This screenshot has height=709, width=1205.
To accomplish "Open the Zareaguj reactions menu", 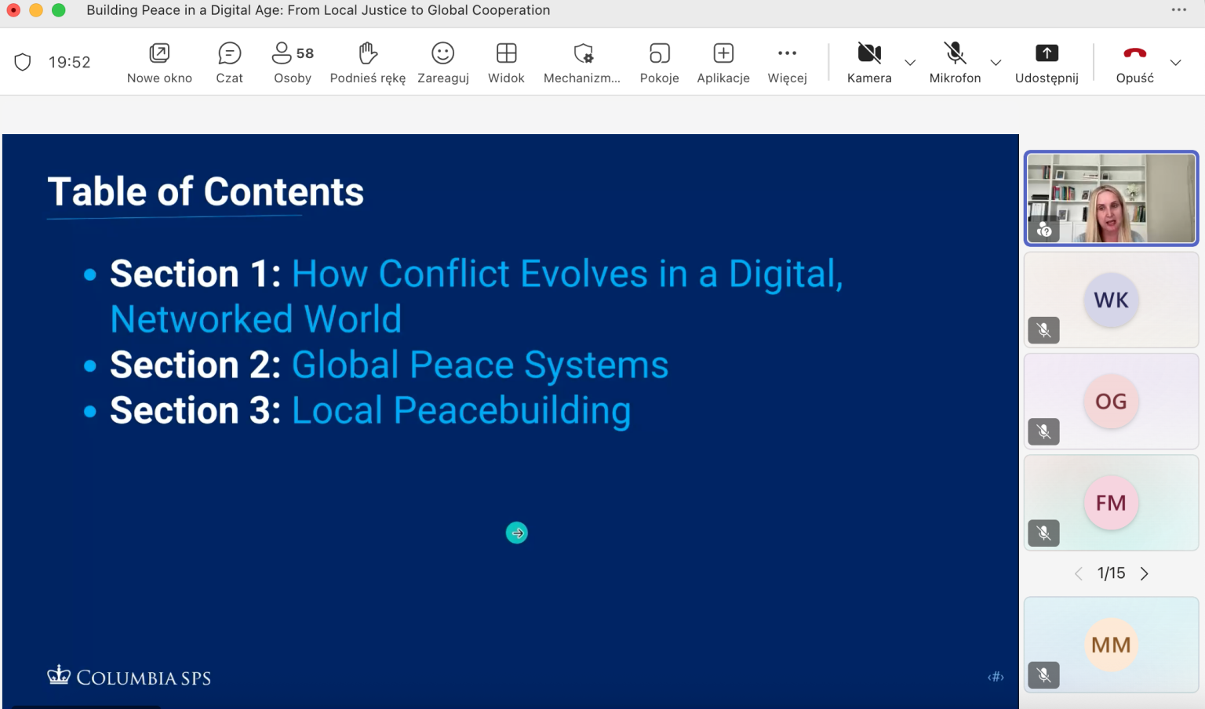I will pos(442,62).
